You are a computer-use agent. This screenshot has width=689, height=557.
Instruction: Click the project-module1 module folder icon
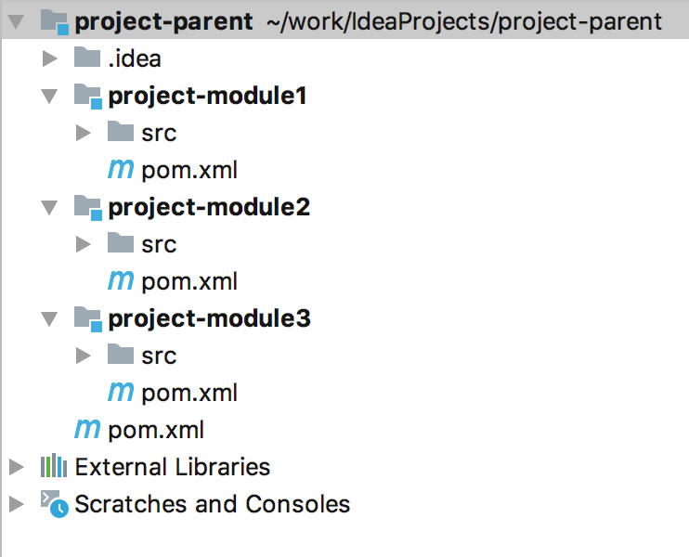tap(87, 96)
